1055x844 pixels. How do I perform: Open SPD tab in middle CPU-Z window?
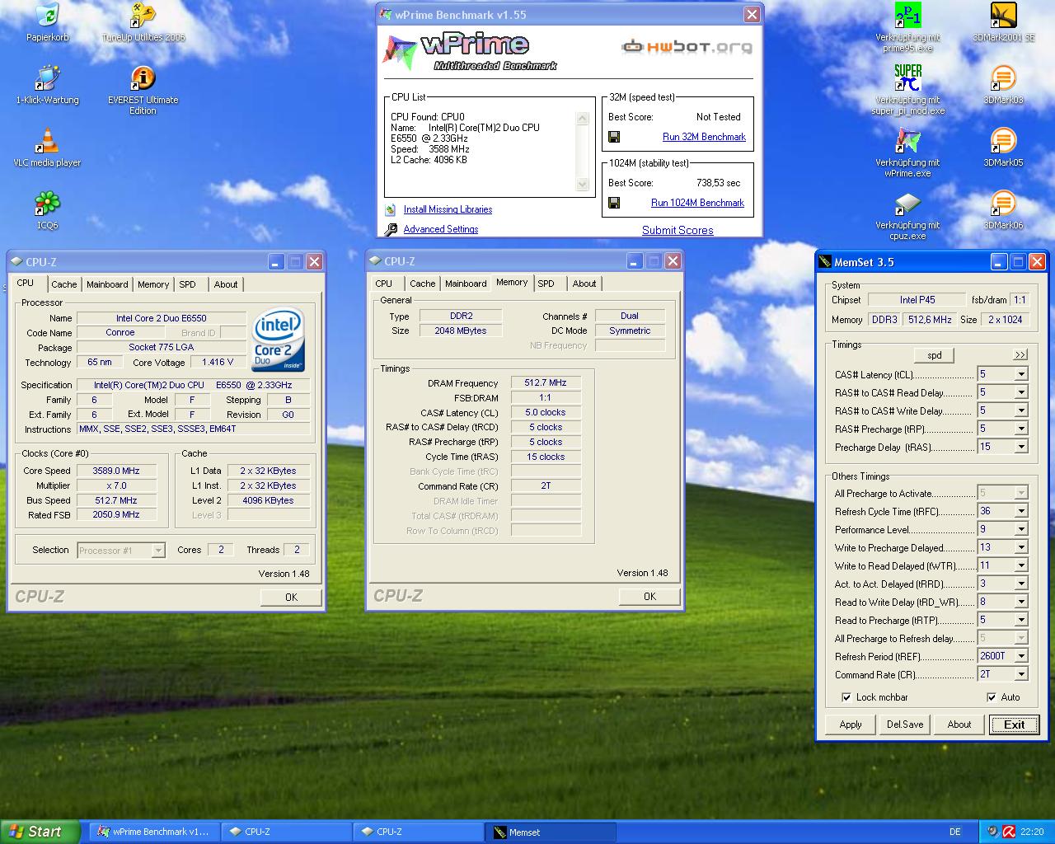pos(546,284)
